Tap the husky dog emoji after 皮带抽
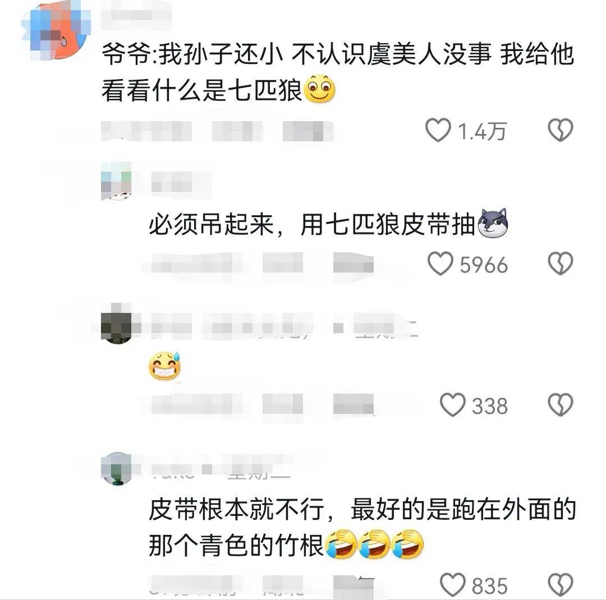606x600 pixels. (x=493, y=223)
